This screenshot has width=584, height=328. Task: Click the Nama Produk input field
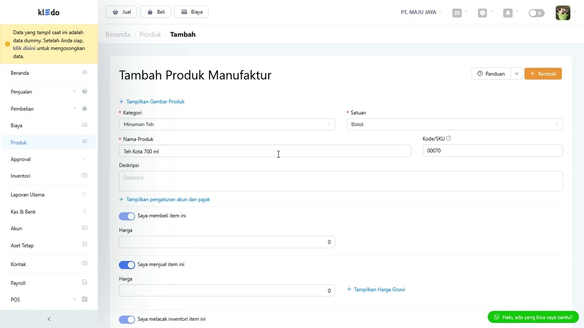265,151
